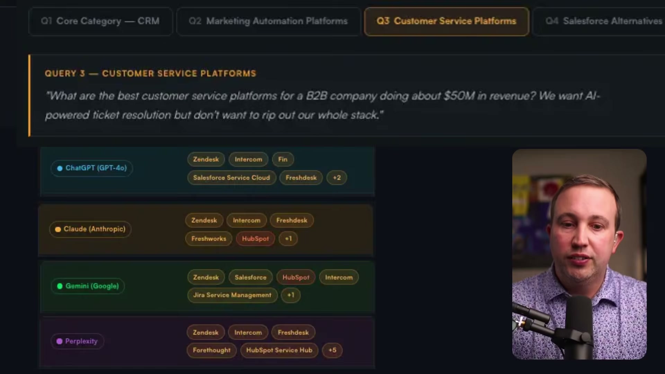This screenshot has width=665, height=374.
Task: Click Intercom tag in ChatGPT row
Action: (248, 159)
